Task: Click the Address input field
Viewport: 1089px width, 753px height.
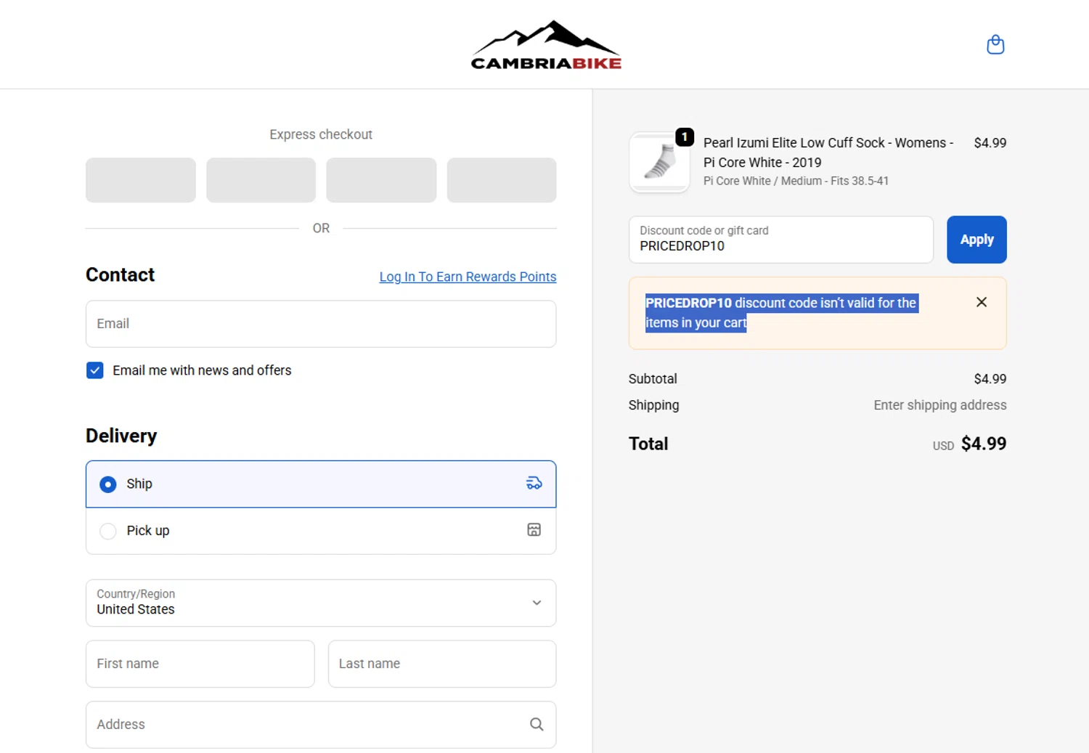Action: (x=321, y=725)
